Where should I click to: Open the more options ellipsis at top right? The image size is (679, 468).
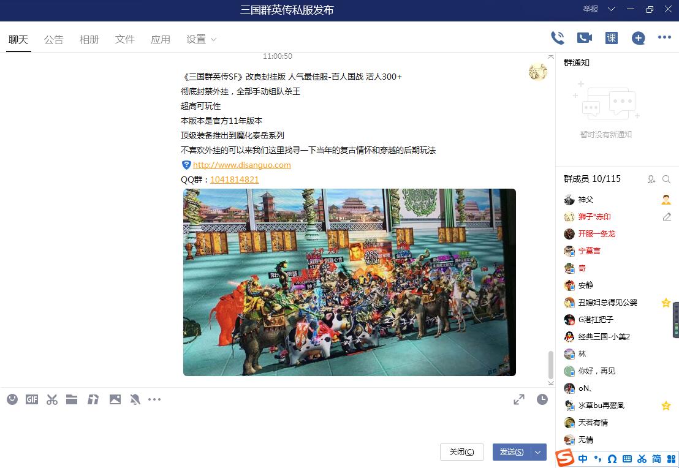(x=664, y=37)
